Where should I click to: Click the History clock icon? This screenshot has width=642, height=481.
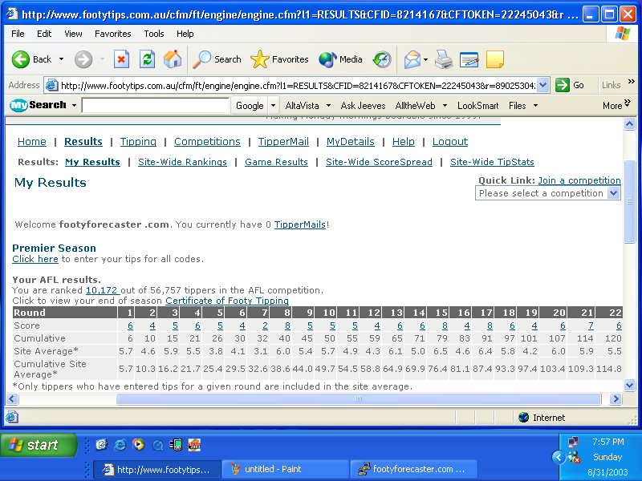click(382, 59)
